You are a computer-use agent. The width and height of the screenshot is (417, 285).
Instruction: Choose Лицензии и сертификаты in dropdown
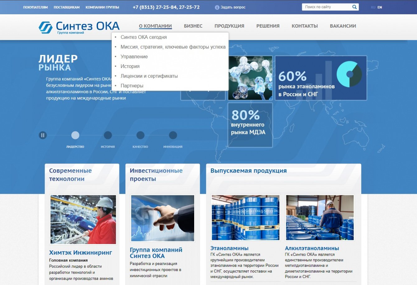coord(149,76)
